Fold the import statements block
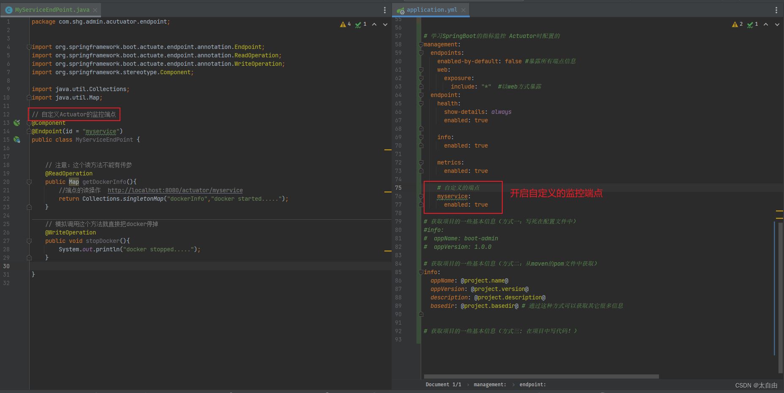This screenshot has height=393, width=784. point(29,47)
